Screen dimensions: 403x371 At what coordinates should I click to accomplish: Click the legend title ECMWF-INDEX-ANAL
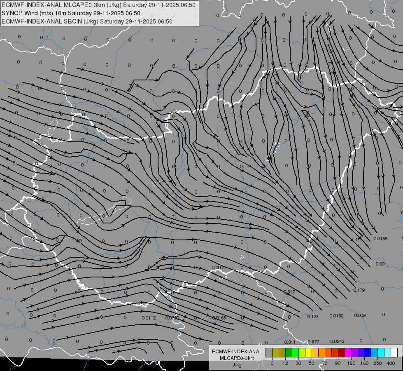tap(237, 352)
